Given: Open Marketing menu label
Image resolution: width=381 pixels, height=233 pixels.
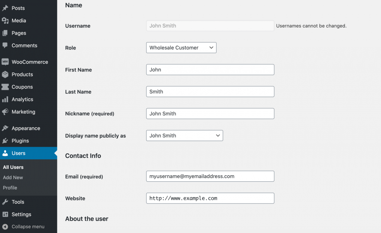Looking at the screenshot, I should coord(23,112).
